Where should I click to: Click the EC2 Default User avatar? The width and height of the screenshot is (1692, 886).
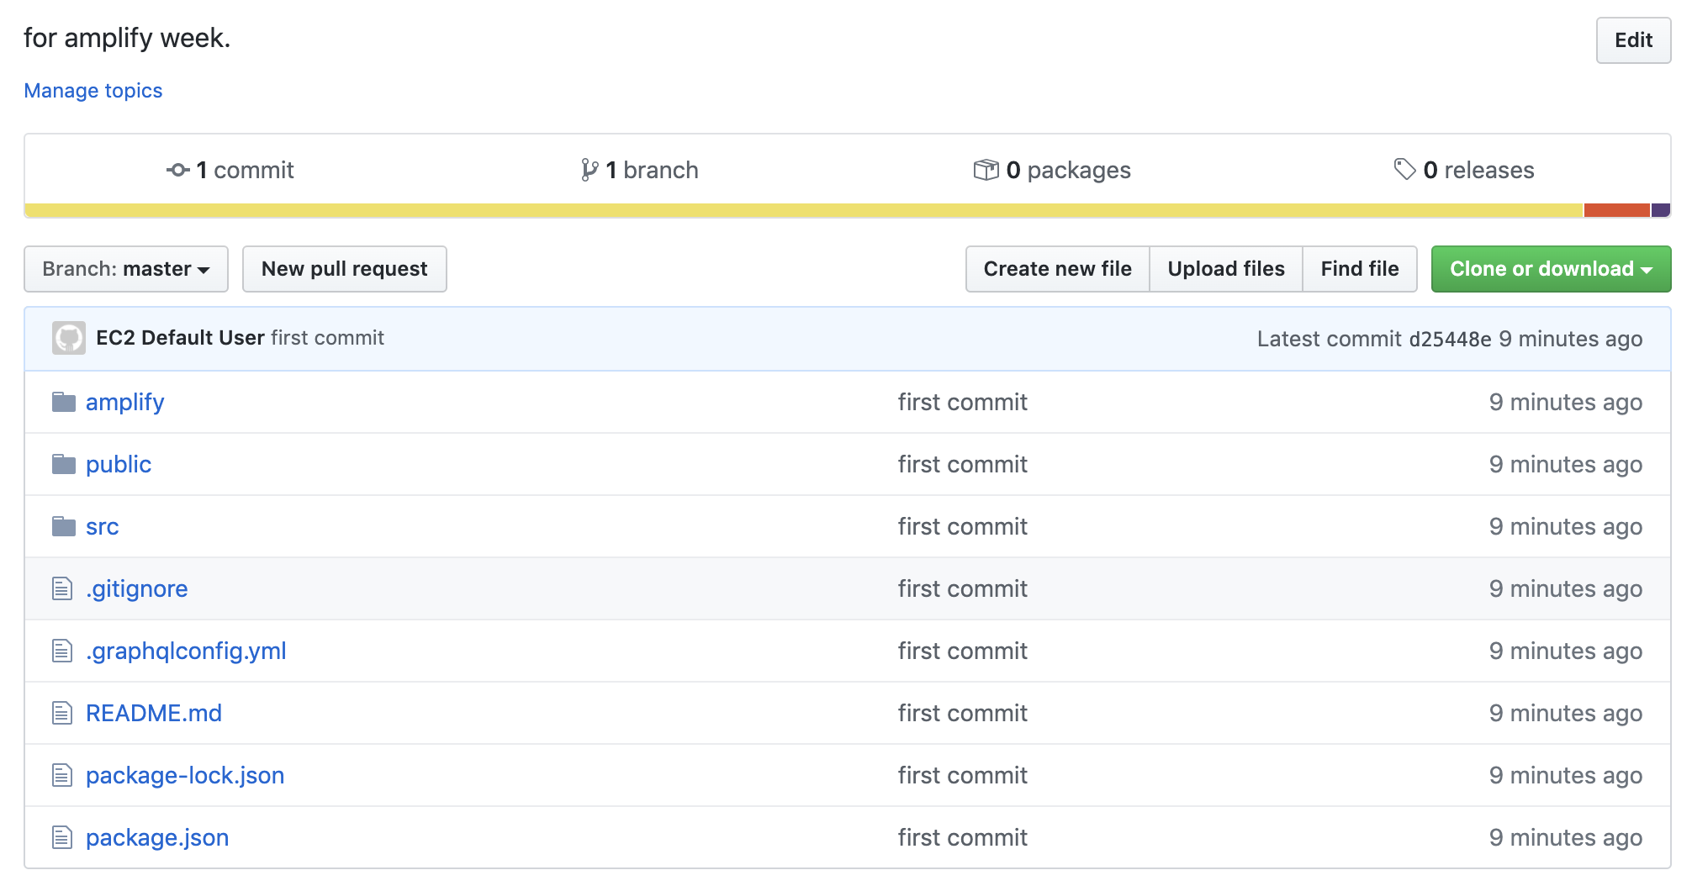click(x=69, y=338)
